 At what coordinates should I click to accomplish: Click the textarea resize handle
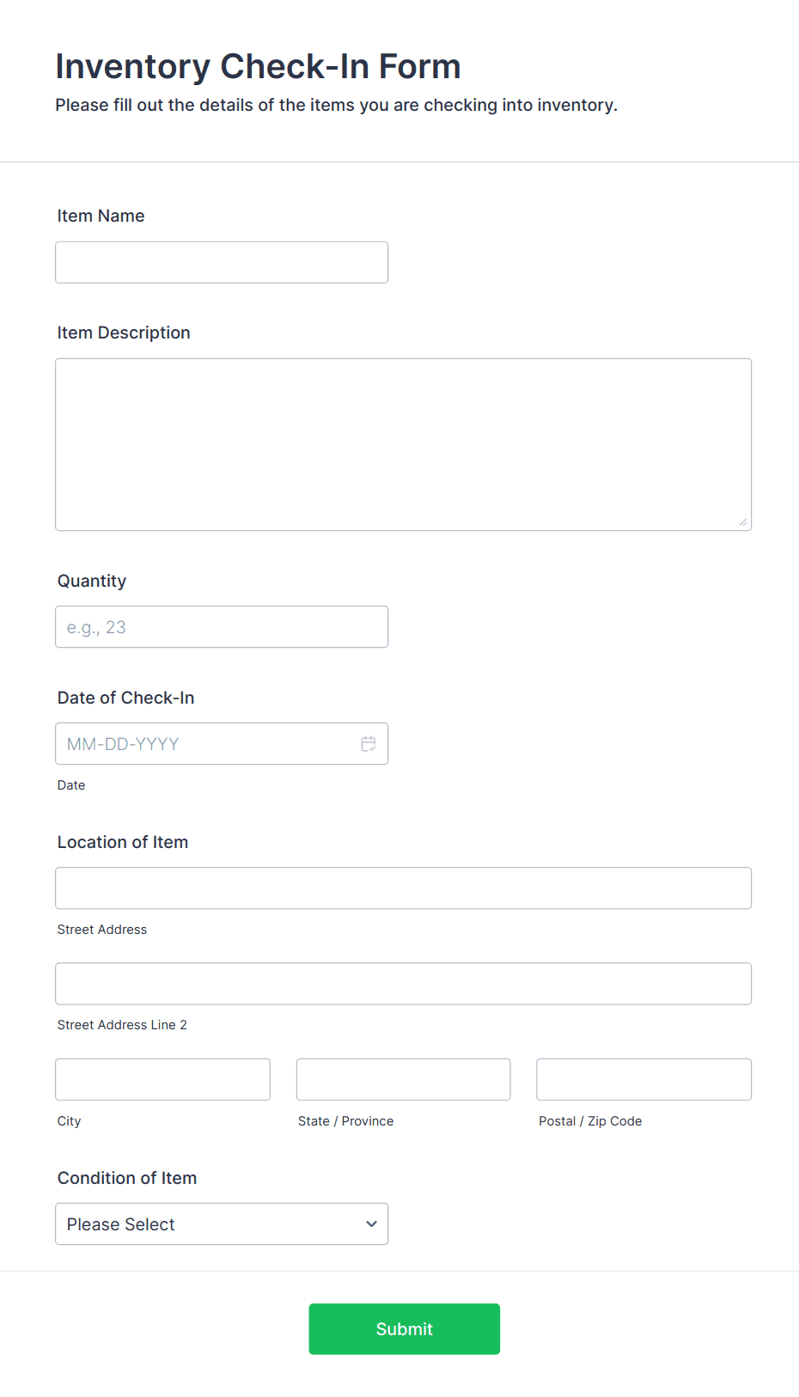744,522
